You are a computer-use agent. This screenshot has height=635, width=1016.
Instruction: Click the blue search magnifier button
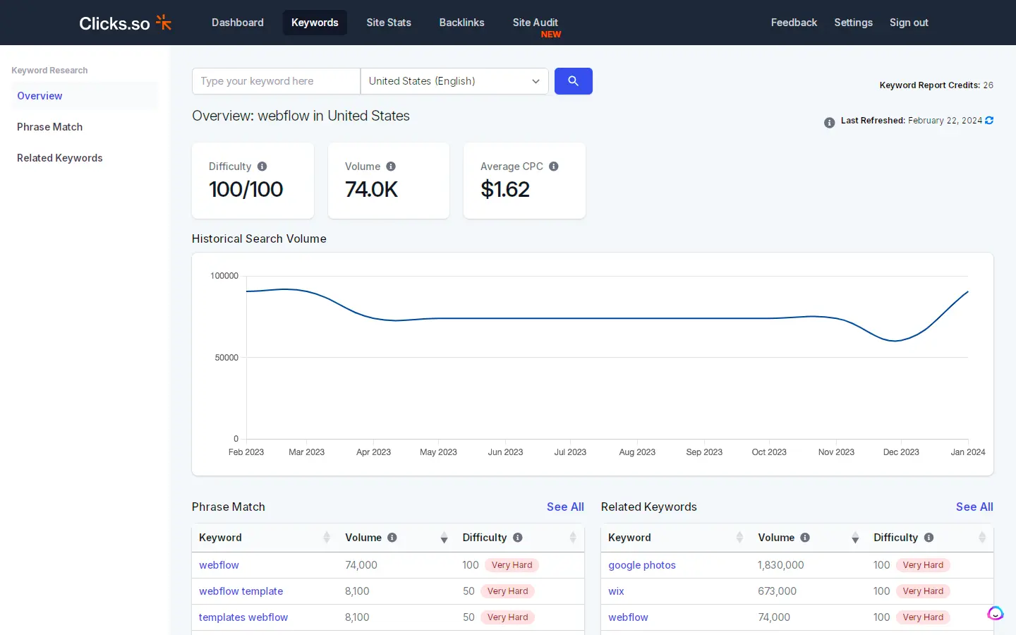click(573, 81)
